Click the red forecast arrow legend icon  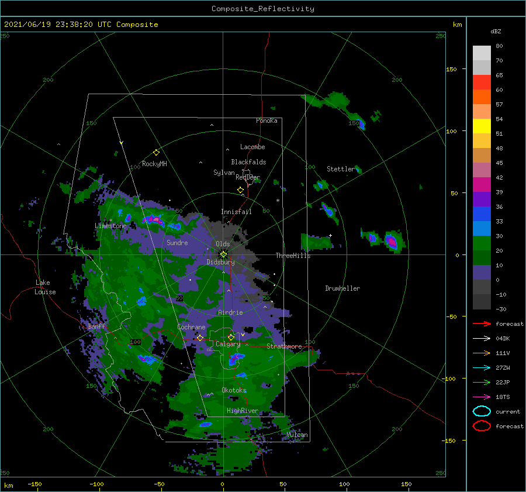coord(482,324)
